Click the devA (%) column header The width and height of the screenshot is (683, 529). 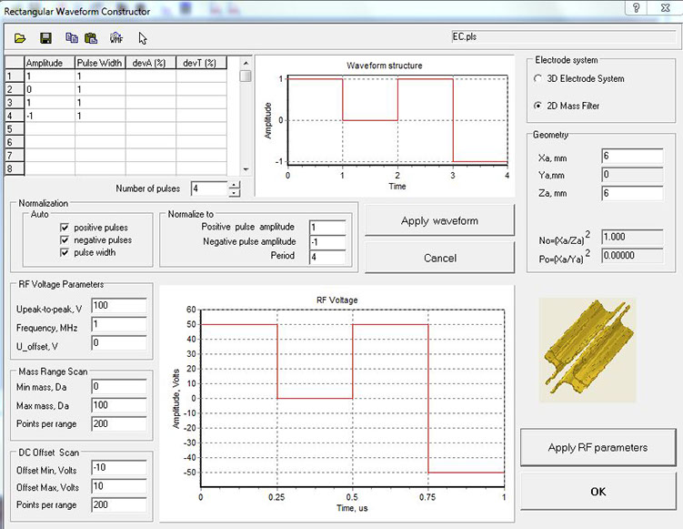click(149, 63)
